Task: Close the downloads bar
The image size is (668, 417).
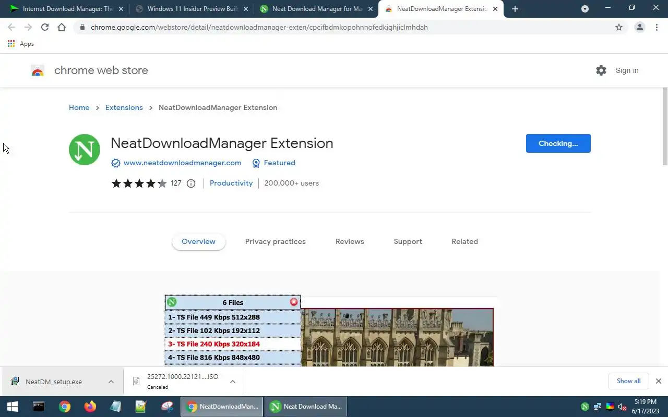Action: (x=659, y=381)
